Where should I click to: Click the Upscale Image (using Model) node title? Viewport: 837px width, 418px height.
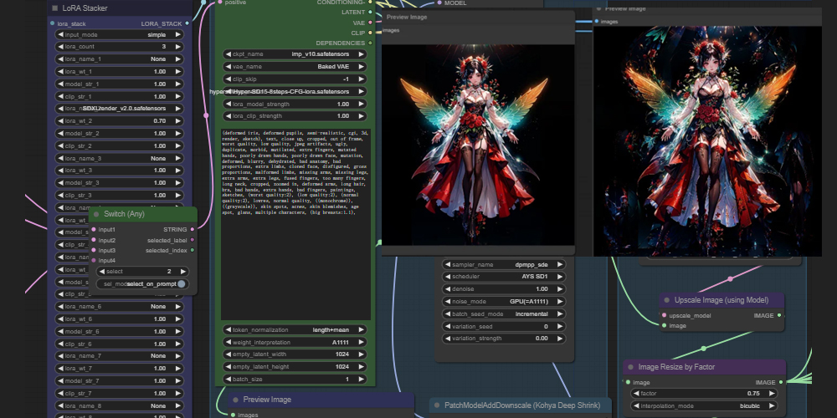(x=721, y=300)
